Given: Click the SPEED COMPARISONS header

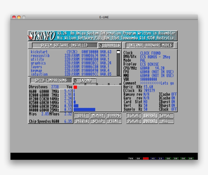Looking at the screenshot, I should (51, 81).
